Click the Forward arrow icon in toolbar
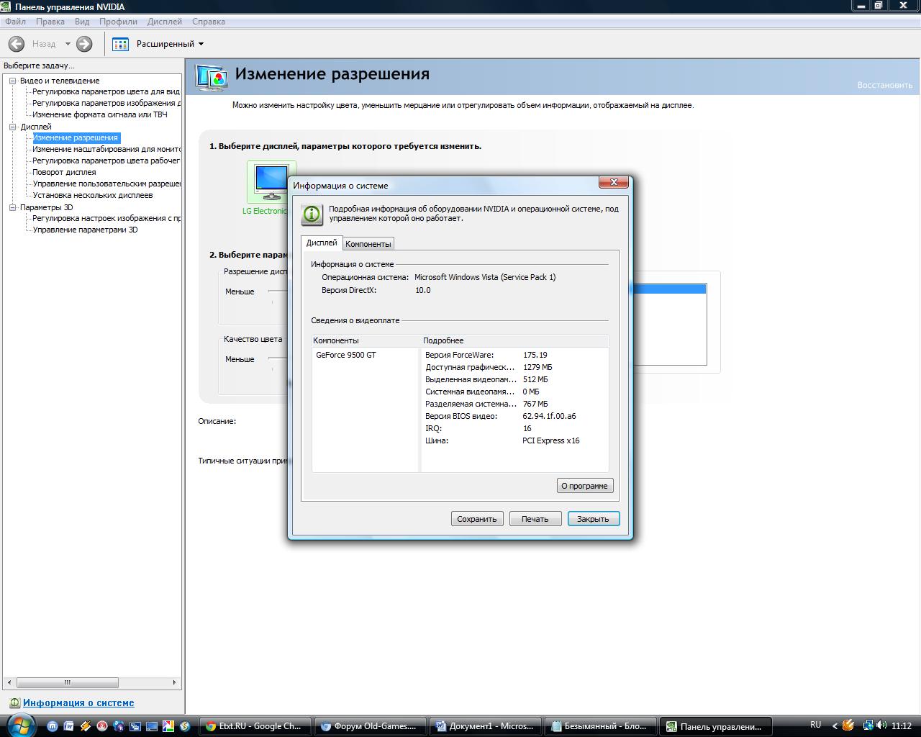The height and width of the screenshot is (737, 921). (84, 44)
